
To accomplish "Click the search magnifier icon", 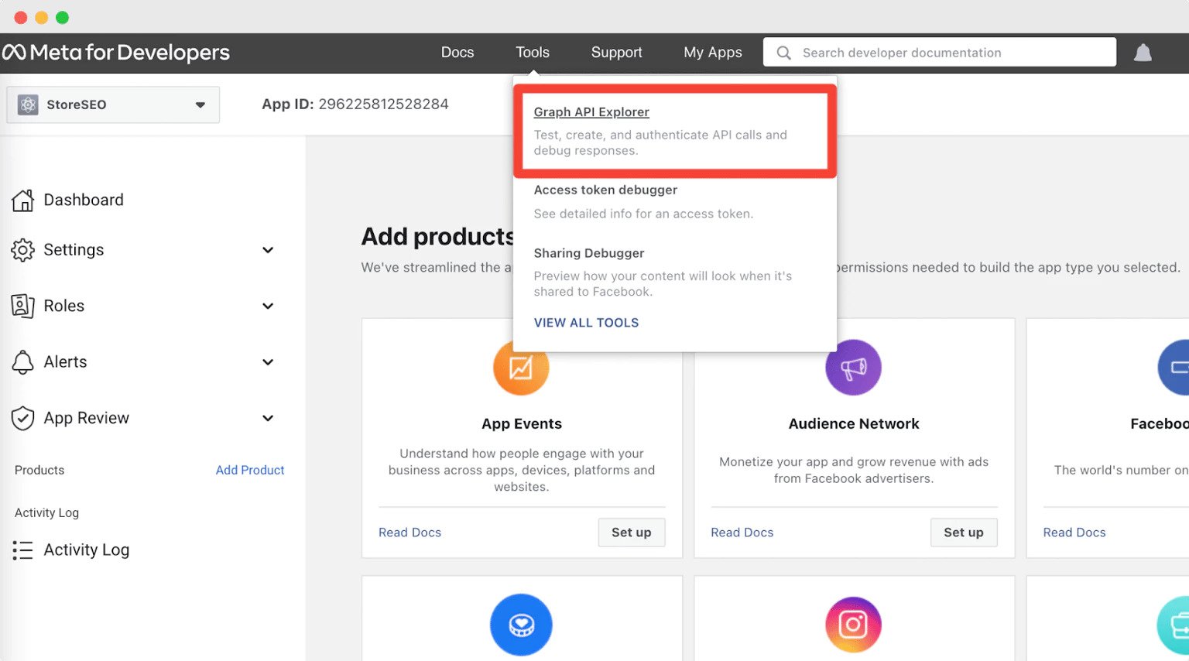I will pyautogui.click(x=783, y=53).
